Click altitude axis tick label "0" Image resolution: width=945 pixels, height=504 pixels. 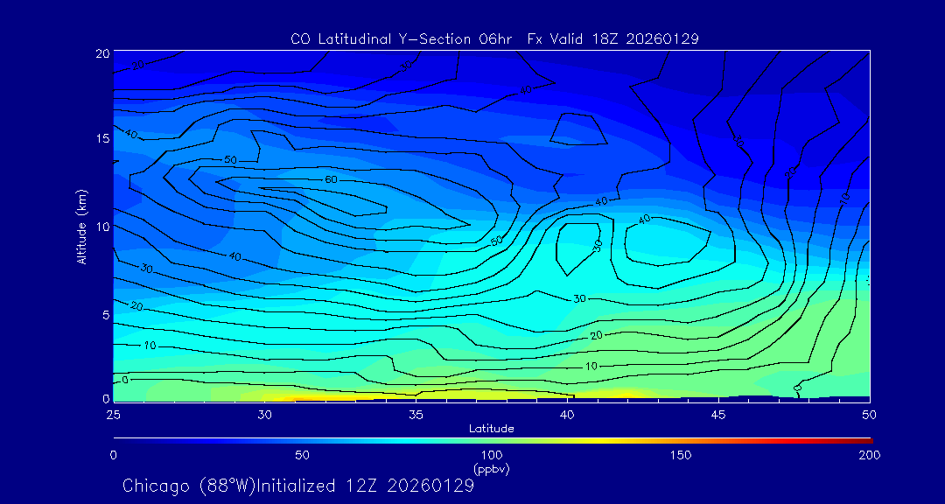[x=106, y=398]
